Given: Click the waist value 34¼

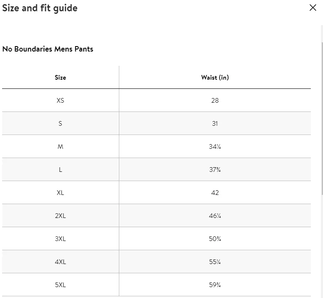Looking at the screenshot, I should [x=215, y=147].
